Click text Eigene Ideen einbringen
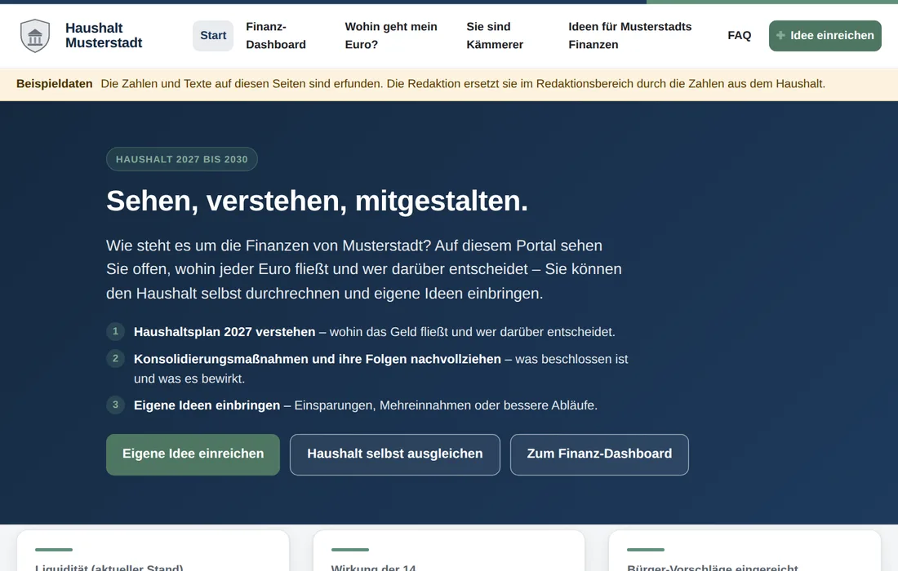 click(207, 405)
